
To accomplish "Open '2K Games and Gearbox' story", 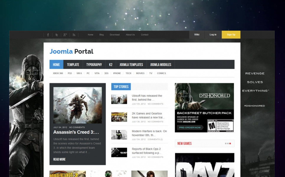I will (148, 115).
